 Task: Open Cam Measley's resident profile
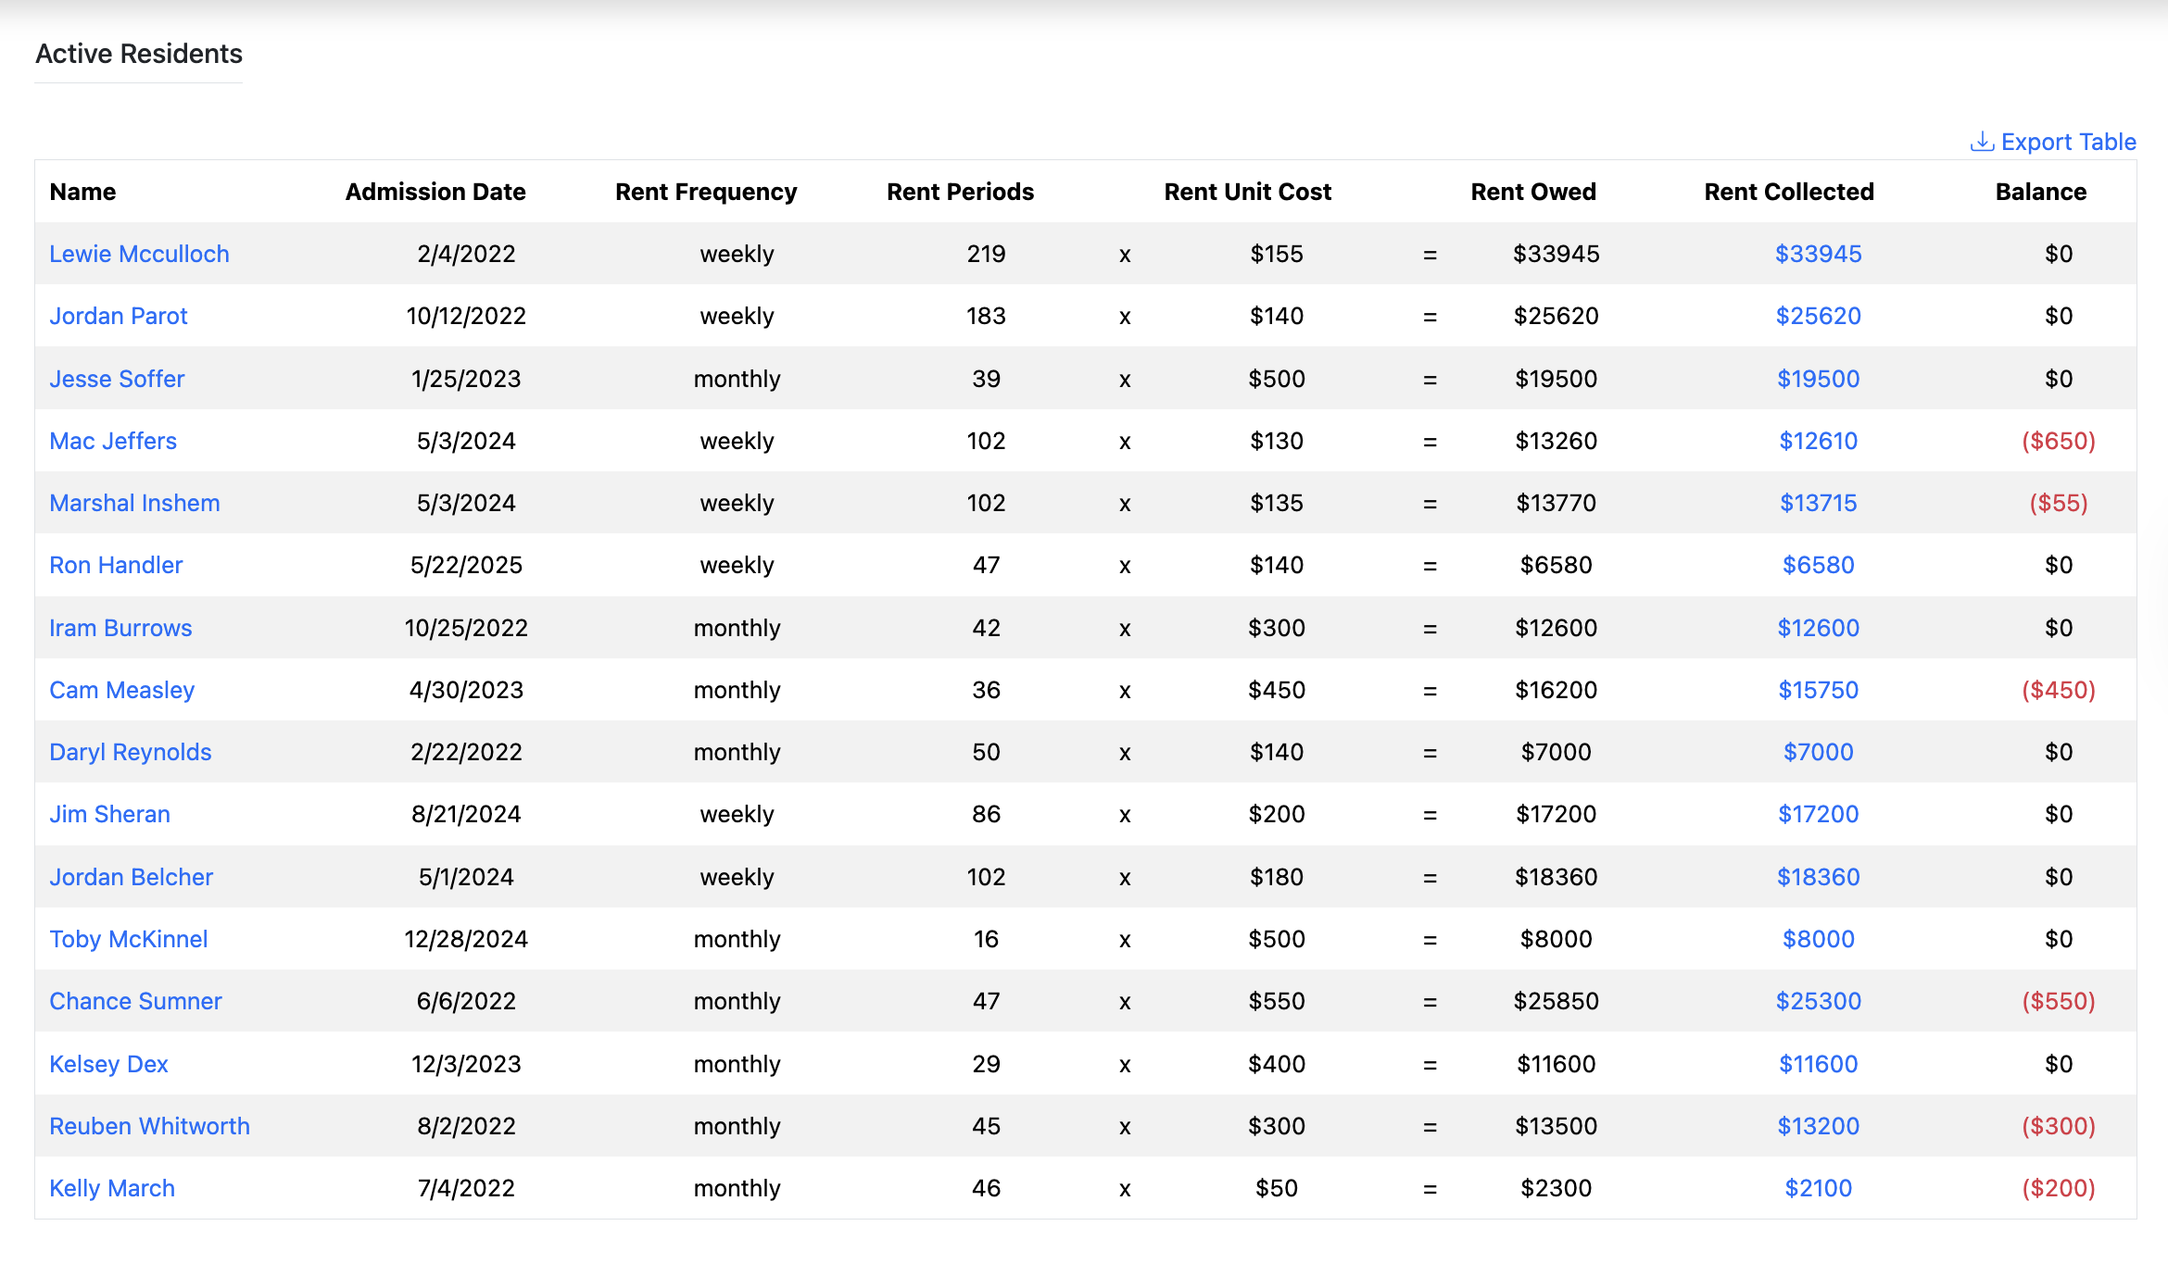(121, 690)
